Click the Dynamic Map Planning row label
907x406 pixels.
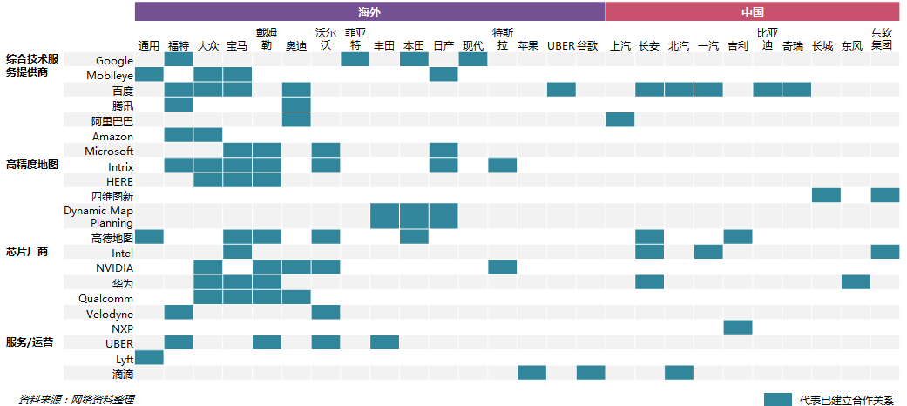point(98,216)
